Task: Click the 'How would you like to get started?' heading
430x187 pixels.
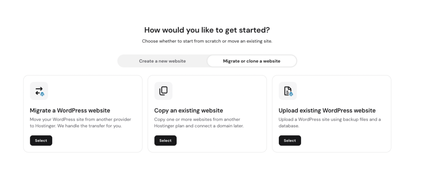Action: tap(207, 30)
